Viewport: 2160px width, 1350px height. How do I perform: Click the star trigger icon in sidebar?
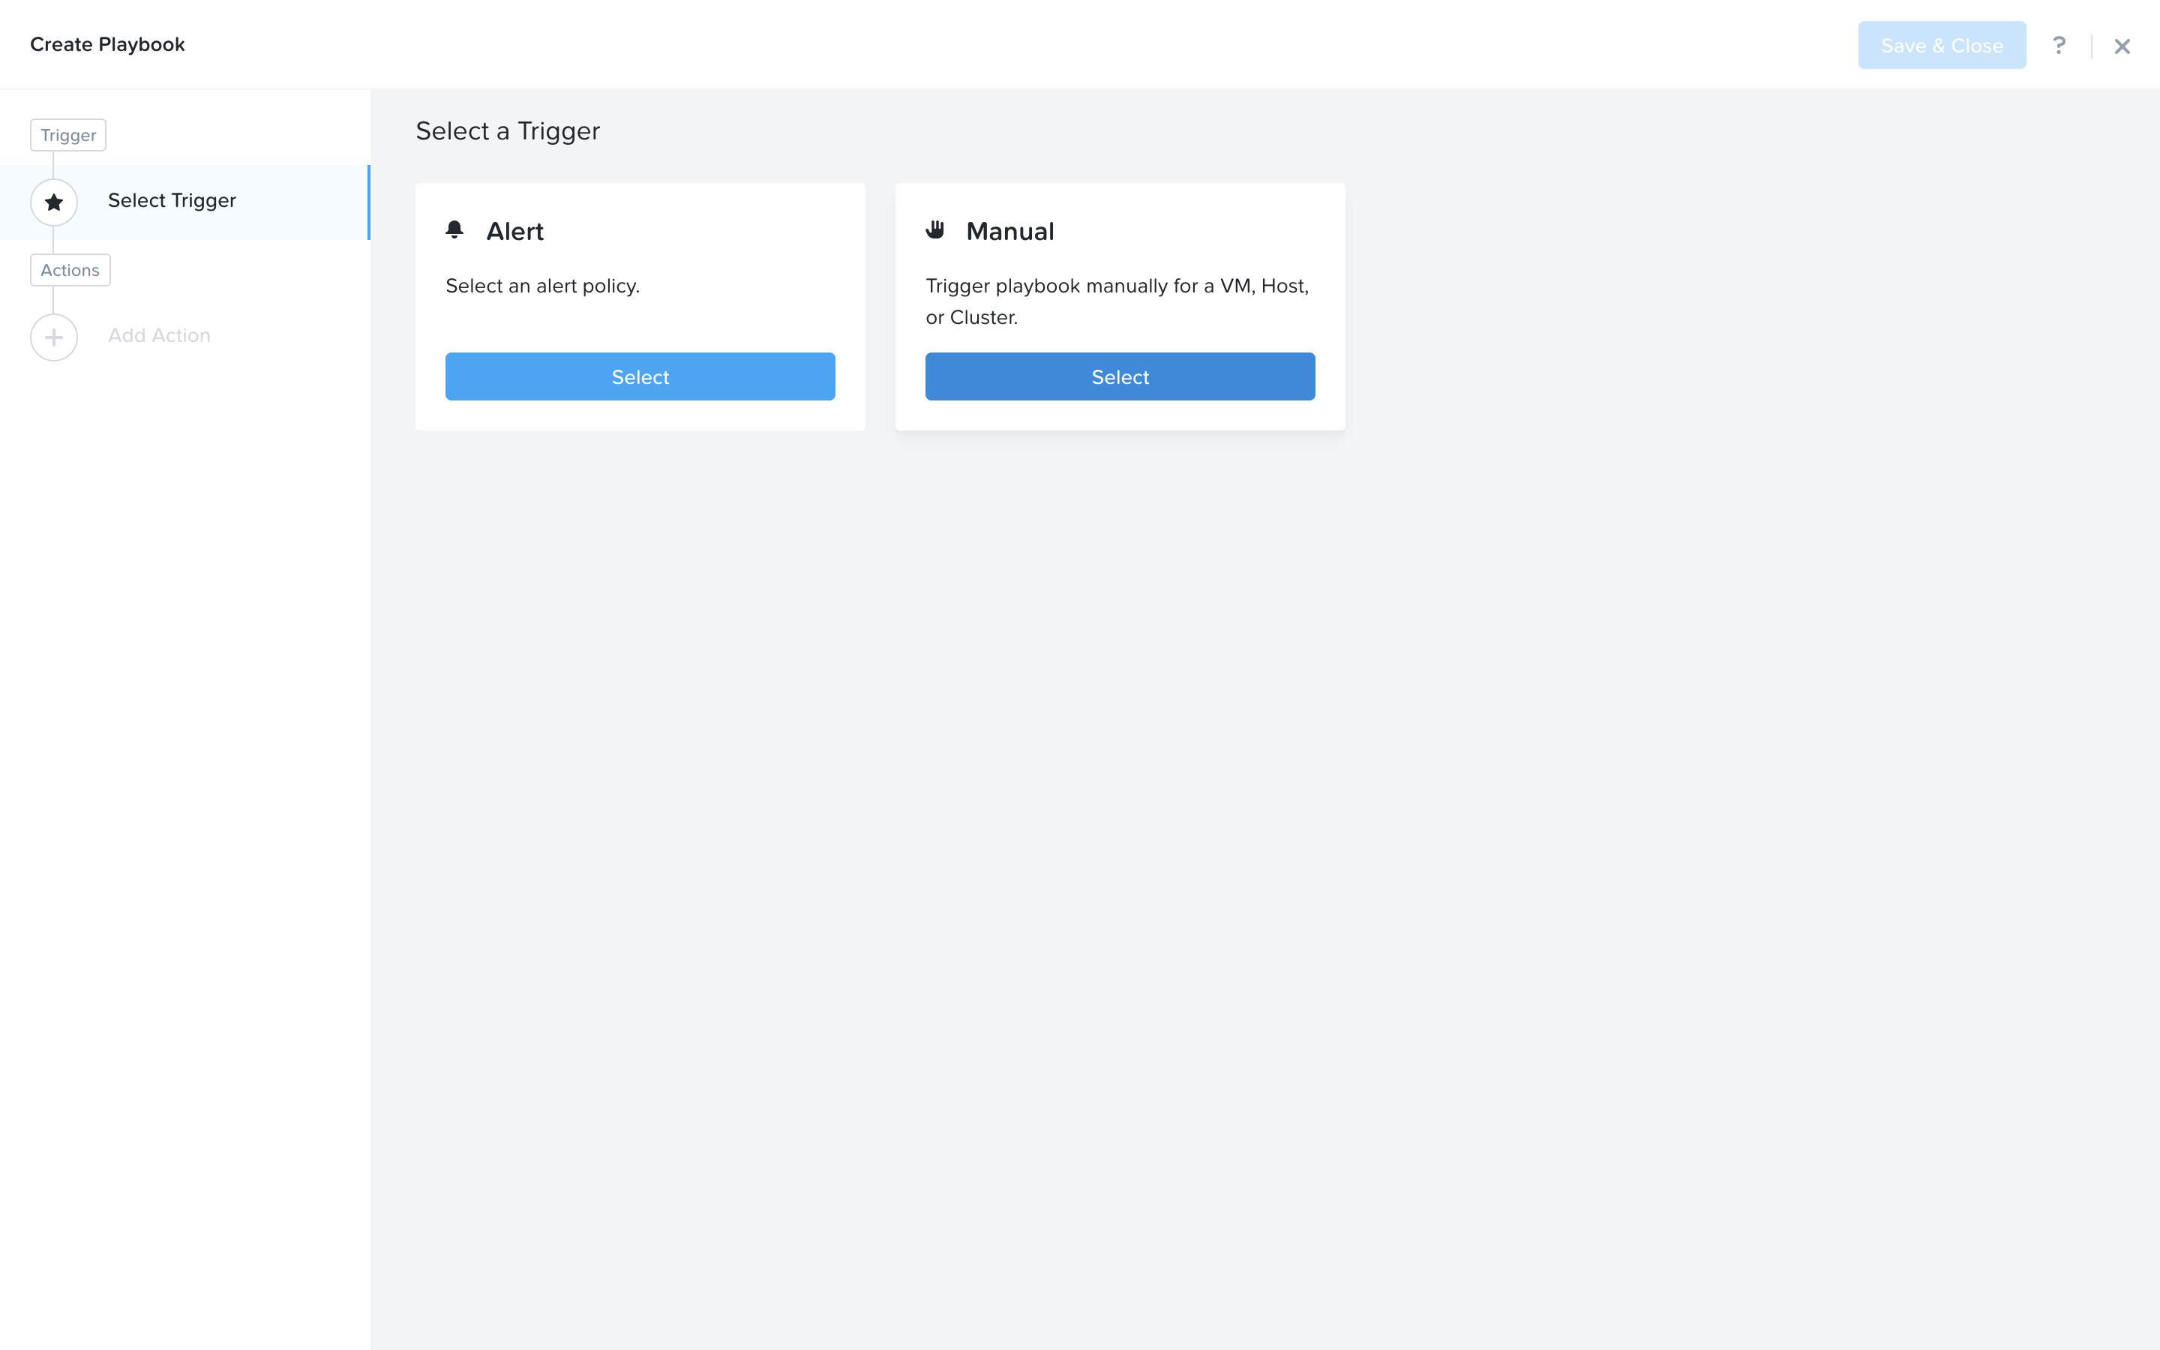[x=53, y=202]
